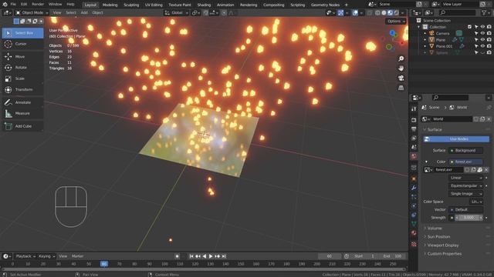Hide the Plane object via eye icon

[482, 40]
